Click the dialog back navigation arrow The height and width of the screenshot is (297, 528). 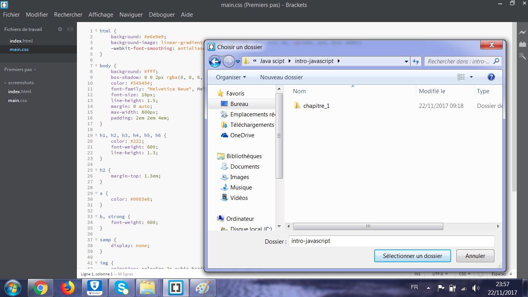click(215, 61)
